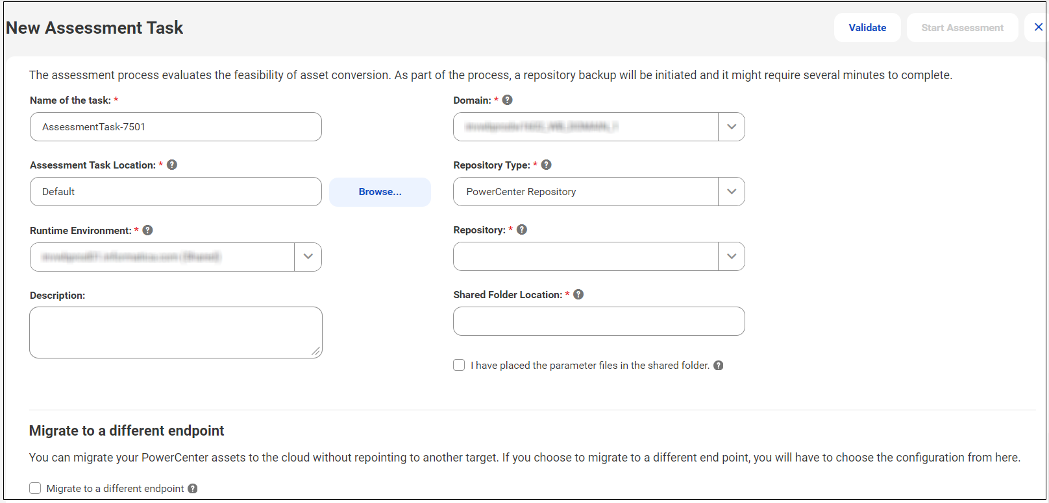Click the Domain combo box value
The width and height of the screenshot is (1049, 503).
coord(586,127)
